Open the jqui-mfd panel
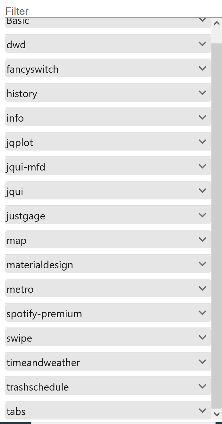 click(108, 166)
